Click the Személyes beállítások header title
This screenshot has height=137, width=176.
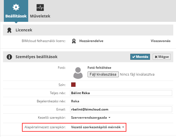(x=36, y=57)
